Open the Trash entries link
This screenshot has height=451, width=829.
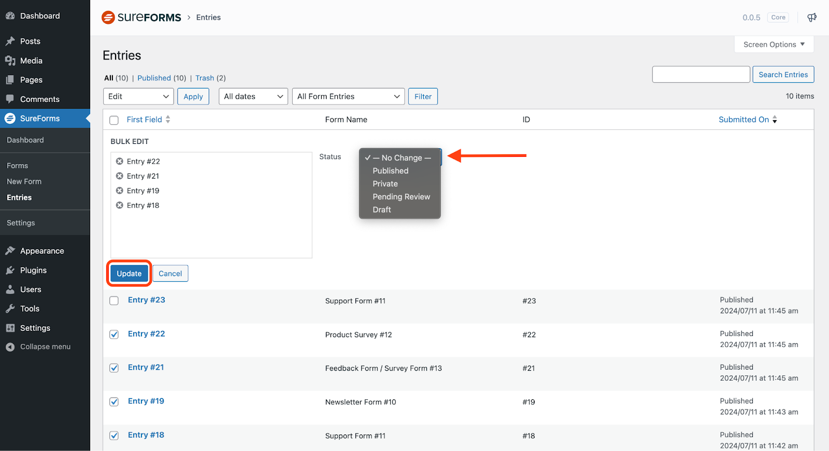click(205, 78)
